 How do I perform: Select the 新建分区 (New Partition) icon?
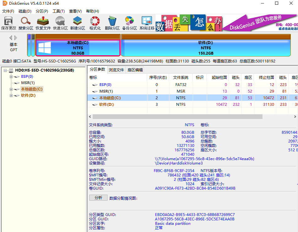click(78, 23)
